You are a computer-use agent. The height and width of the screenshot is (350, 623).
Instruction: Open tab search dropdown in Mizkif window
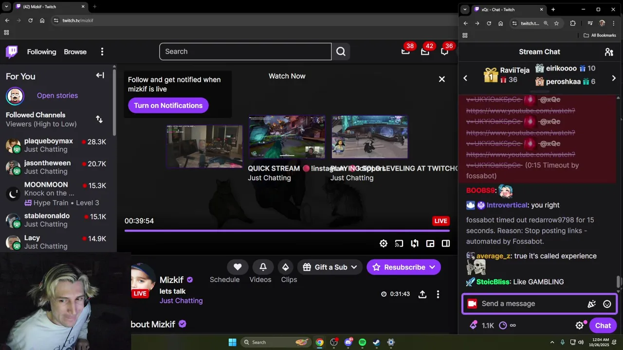click(x=6, y=7)
